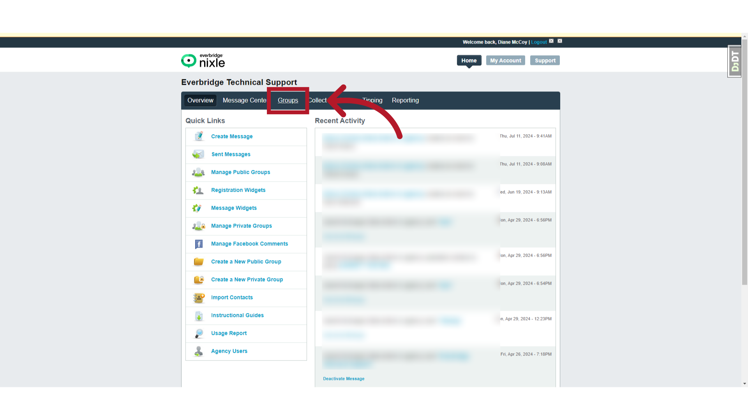Click the Instructional Guides download icon
Image resolution: width=748 pixels, height=420 pixels.
(199, 315)
